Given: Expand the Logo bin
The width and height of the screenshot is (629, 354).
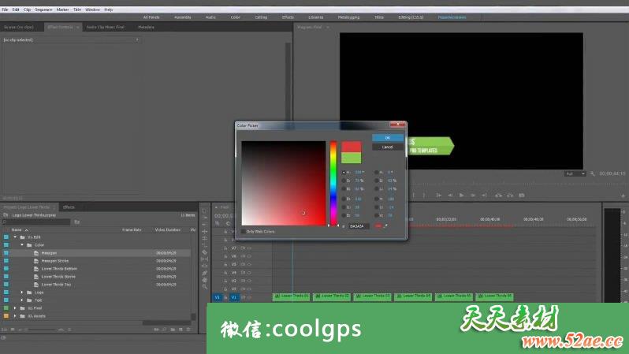Looking at the screenshot, I should pyautogui.click(x=22, y=293).
